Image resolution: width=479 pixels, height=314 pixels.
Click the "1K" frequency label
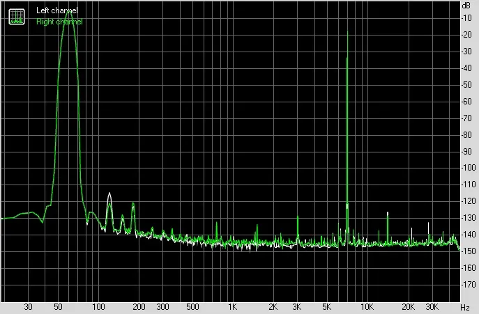(232, 307)
